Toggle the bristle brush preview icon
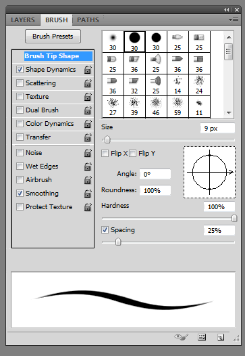245x356 pixels. point(182,337)
